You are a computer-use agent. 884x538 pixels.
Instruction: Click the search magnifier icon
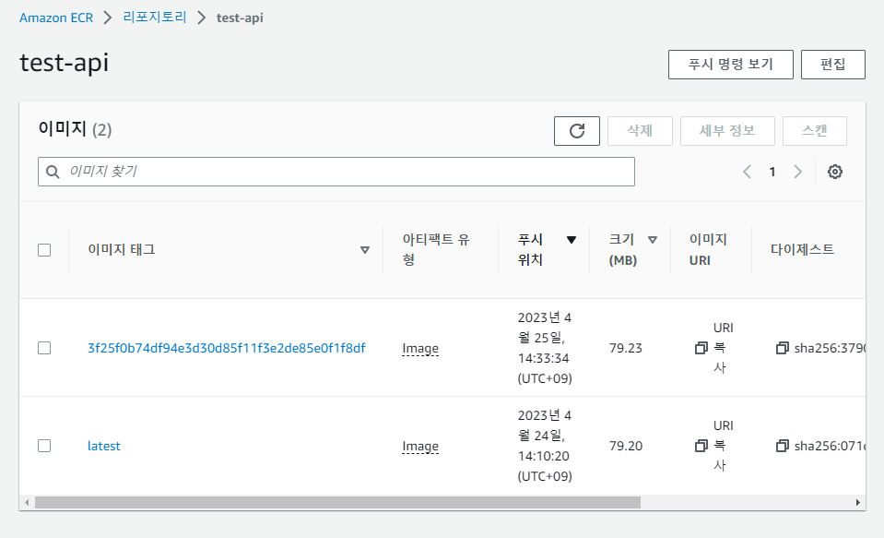[53, 172]
